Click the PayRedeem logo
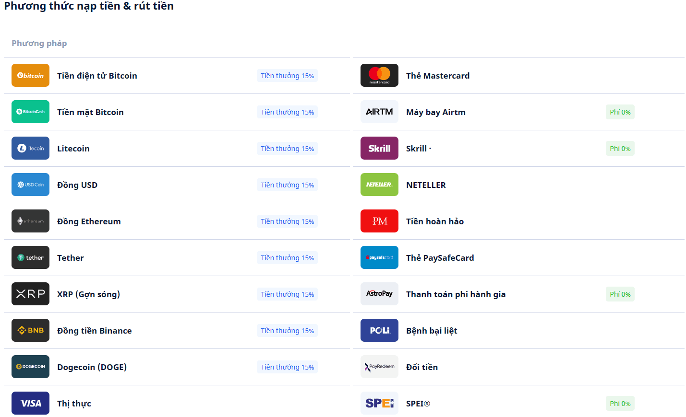 click(379, 367)
